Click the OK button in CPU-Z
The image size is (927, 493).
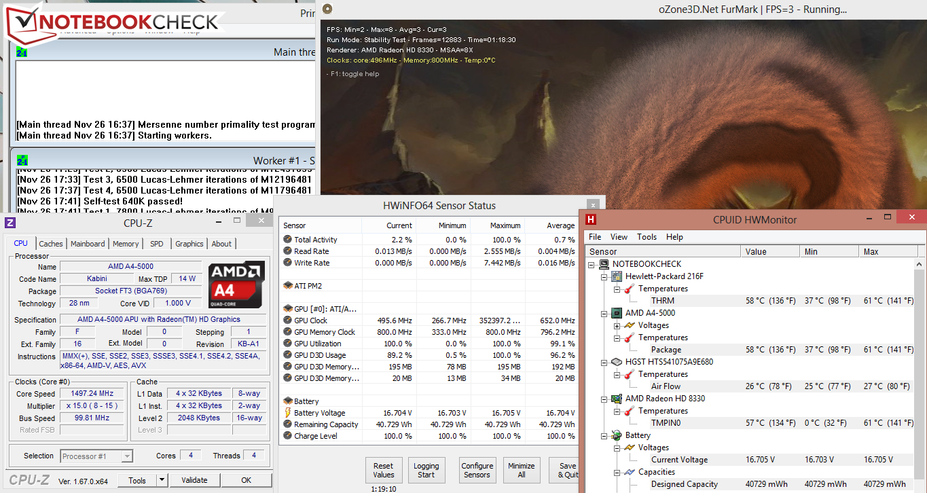[247, 480]
